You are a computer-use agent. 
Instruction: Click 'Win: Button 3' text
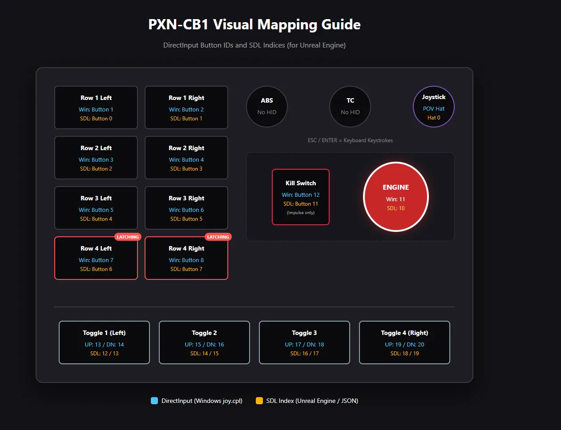(96, 159)
